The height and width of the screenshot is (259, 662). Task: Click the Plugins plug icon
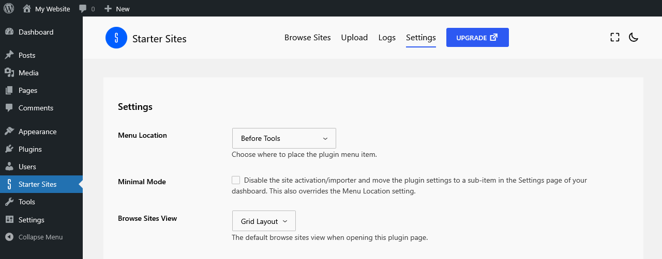tap(9, 149)
